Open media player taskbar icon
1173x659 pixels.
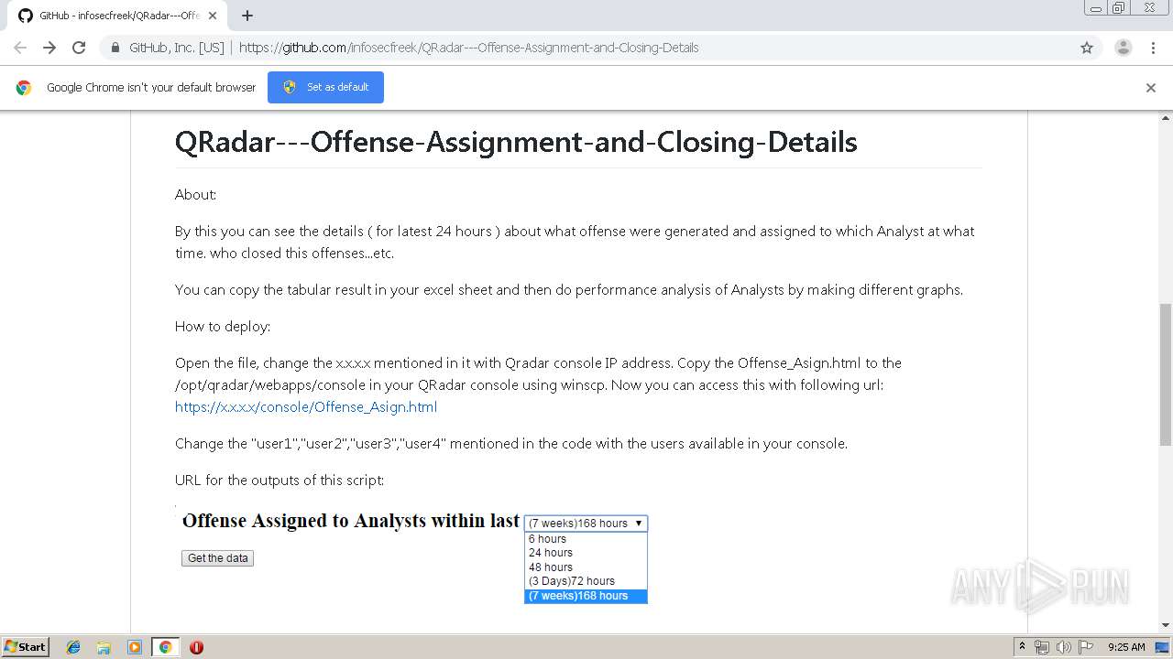135,647
